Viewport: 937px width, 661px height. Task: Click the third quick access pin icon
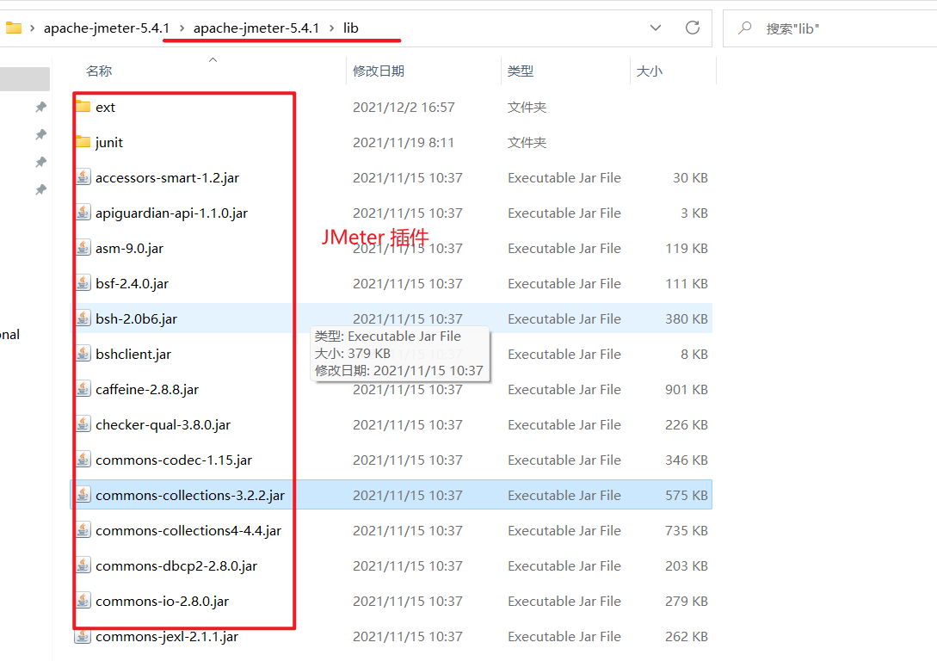[x=40, y=162]
